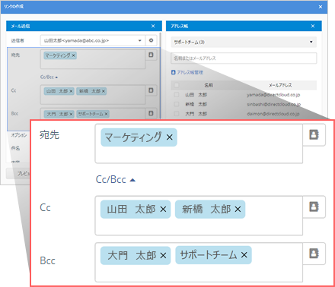Open the アドレス帳管理 link
Image resolution: width=335 pixels, height=287 pixels.
click(187, 72)
